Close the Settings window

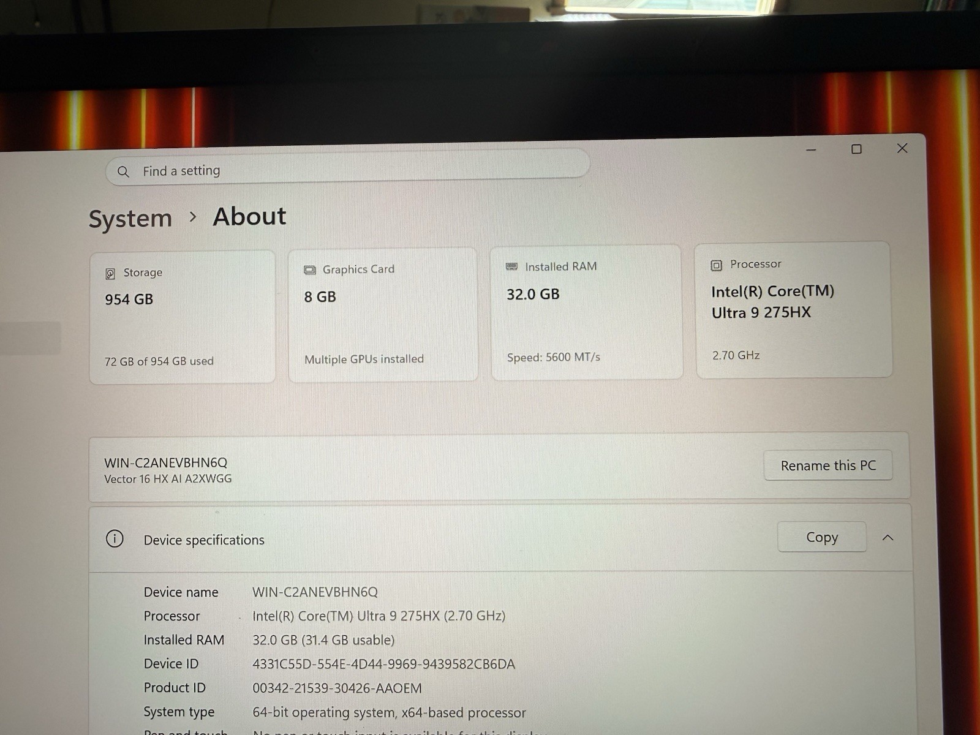[x=902, y=148]
